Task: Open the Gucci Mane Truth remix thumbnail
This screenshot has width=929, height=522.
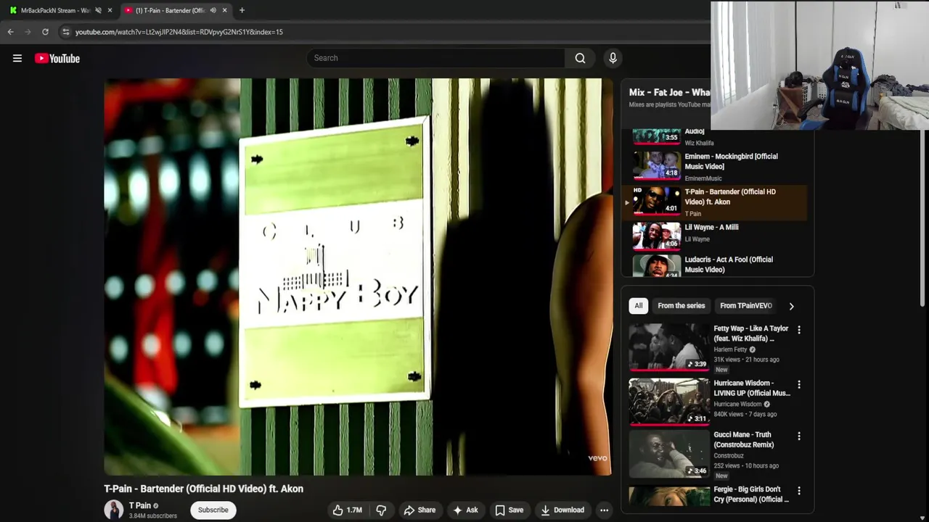Action: click(669, 454)
